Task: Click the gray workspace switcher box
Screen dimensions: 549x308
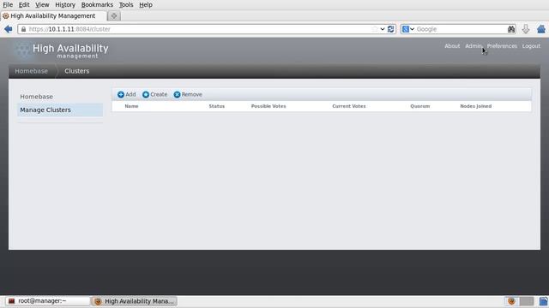Action: point(526,301)
